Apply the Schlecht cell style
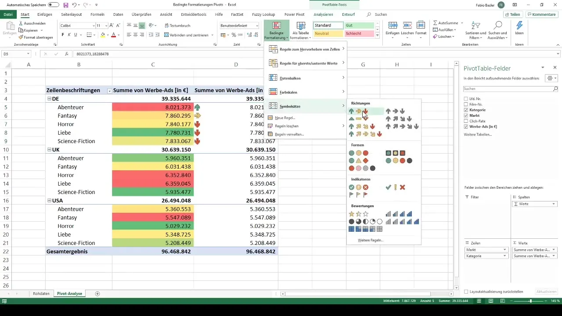Screen dimensions: 562x316 359,33
